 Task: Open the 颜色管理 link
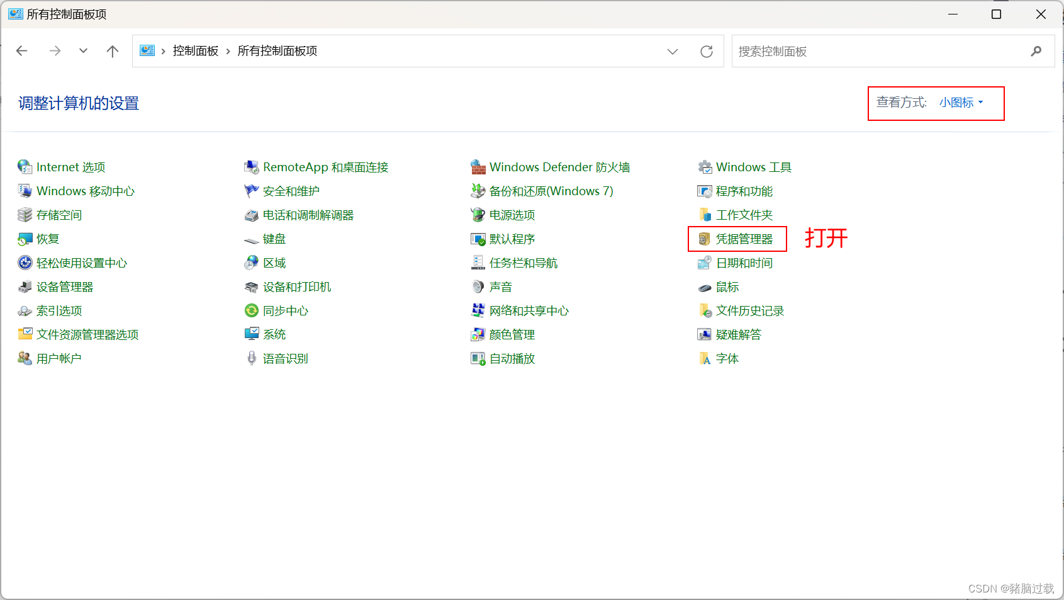click(512, 334)
